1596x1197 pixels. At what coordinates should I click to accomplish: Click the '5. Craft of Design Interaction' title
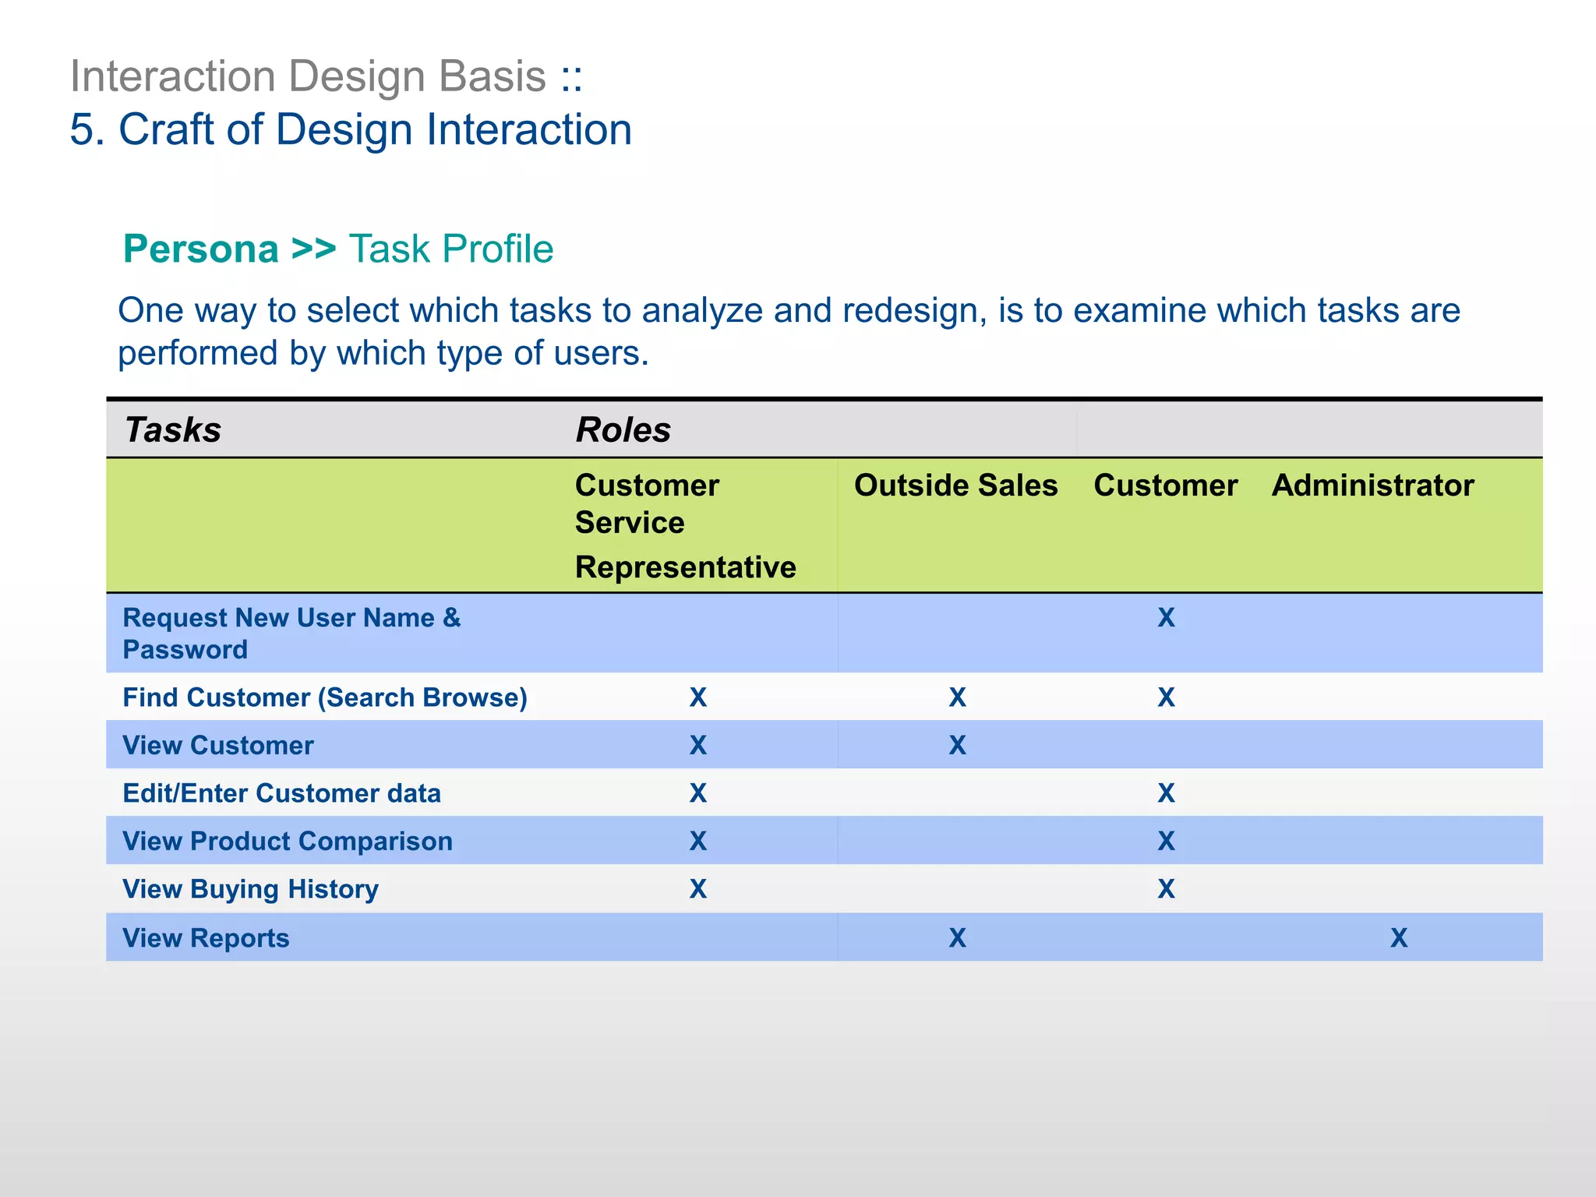pos(351,129)
